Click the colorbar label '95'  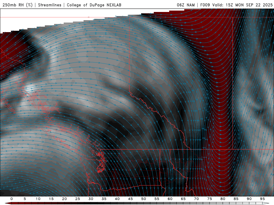[x=262, y=199]
